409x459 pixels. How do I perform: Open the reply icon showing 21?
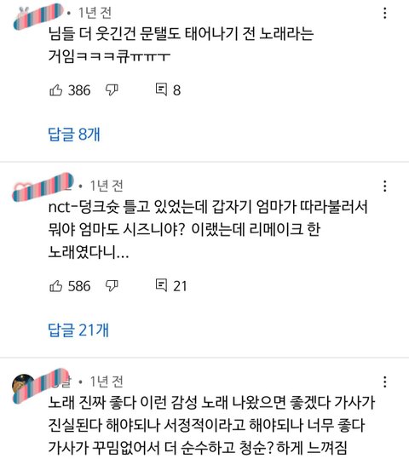tap(161, 285)
